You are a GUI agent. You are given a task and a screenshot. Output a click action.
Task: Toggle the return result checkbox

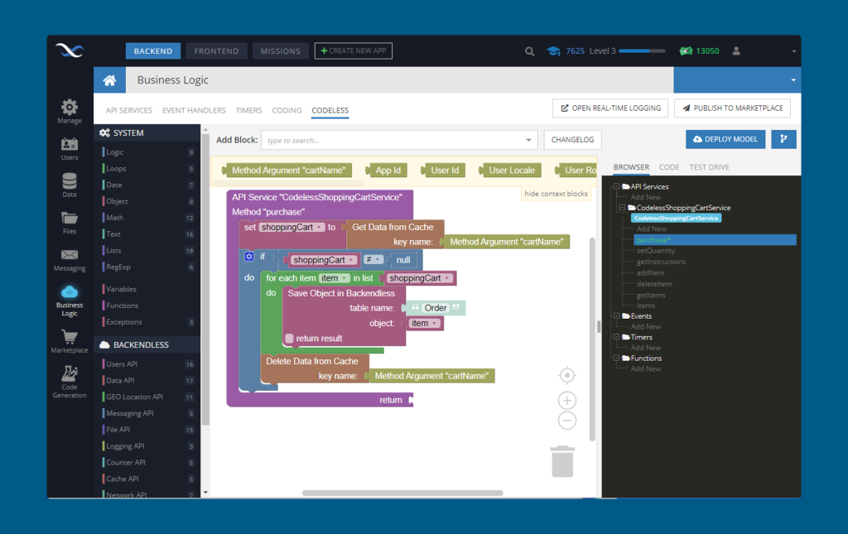pos(289,339)
